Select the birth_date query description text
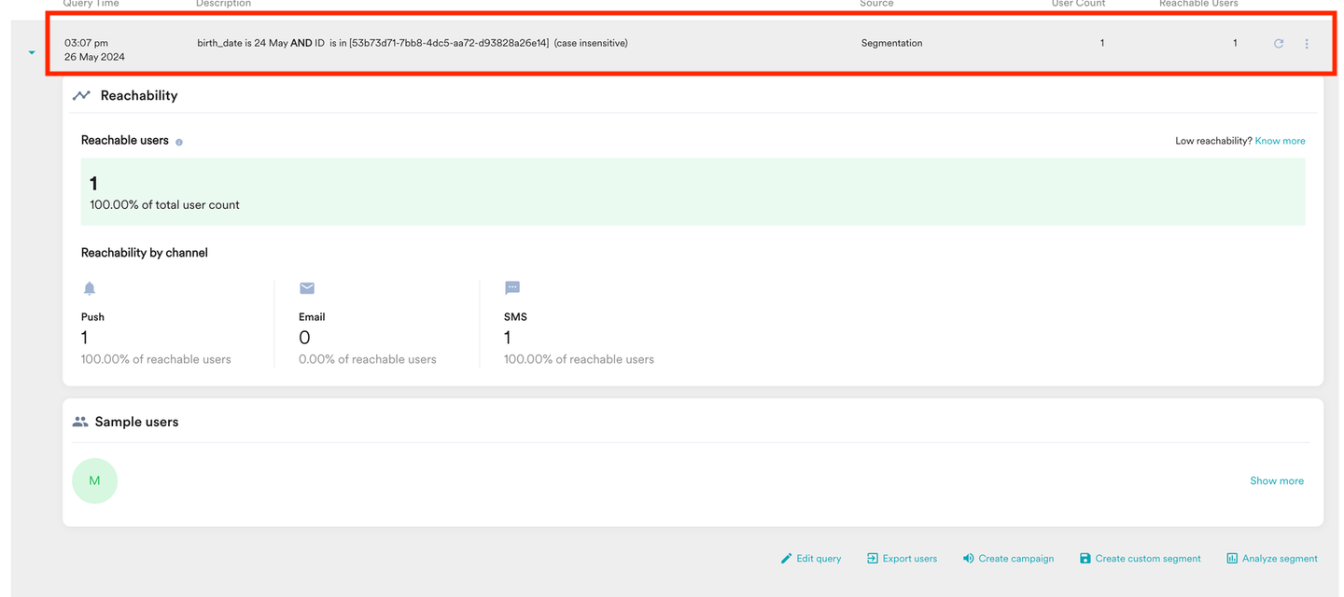1344x597 pixels. click(x=412, y=43)
